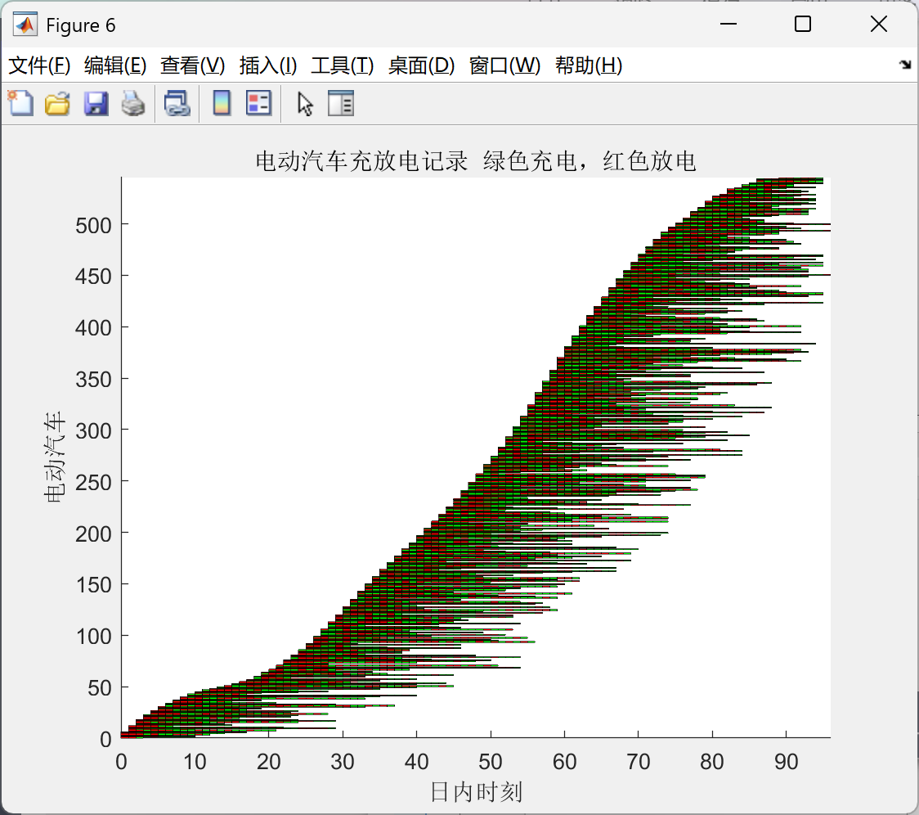Open the 插入(I) menu

[x=268, y=65]
